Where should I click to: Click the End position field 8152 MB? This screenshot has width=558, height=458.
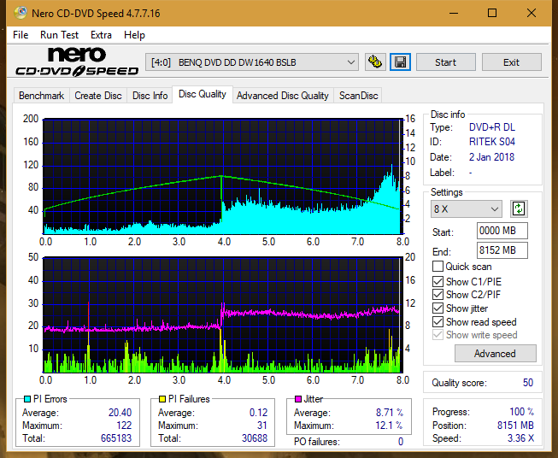(502, 250)
